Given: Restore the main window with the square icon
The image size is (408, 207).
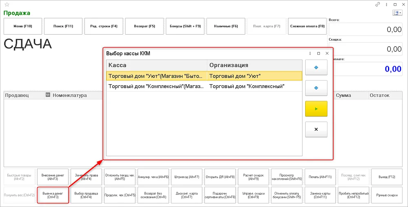Looking at the screenshot, I should pyautogui.click(x=395, y=4).
